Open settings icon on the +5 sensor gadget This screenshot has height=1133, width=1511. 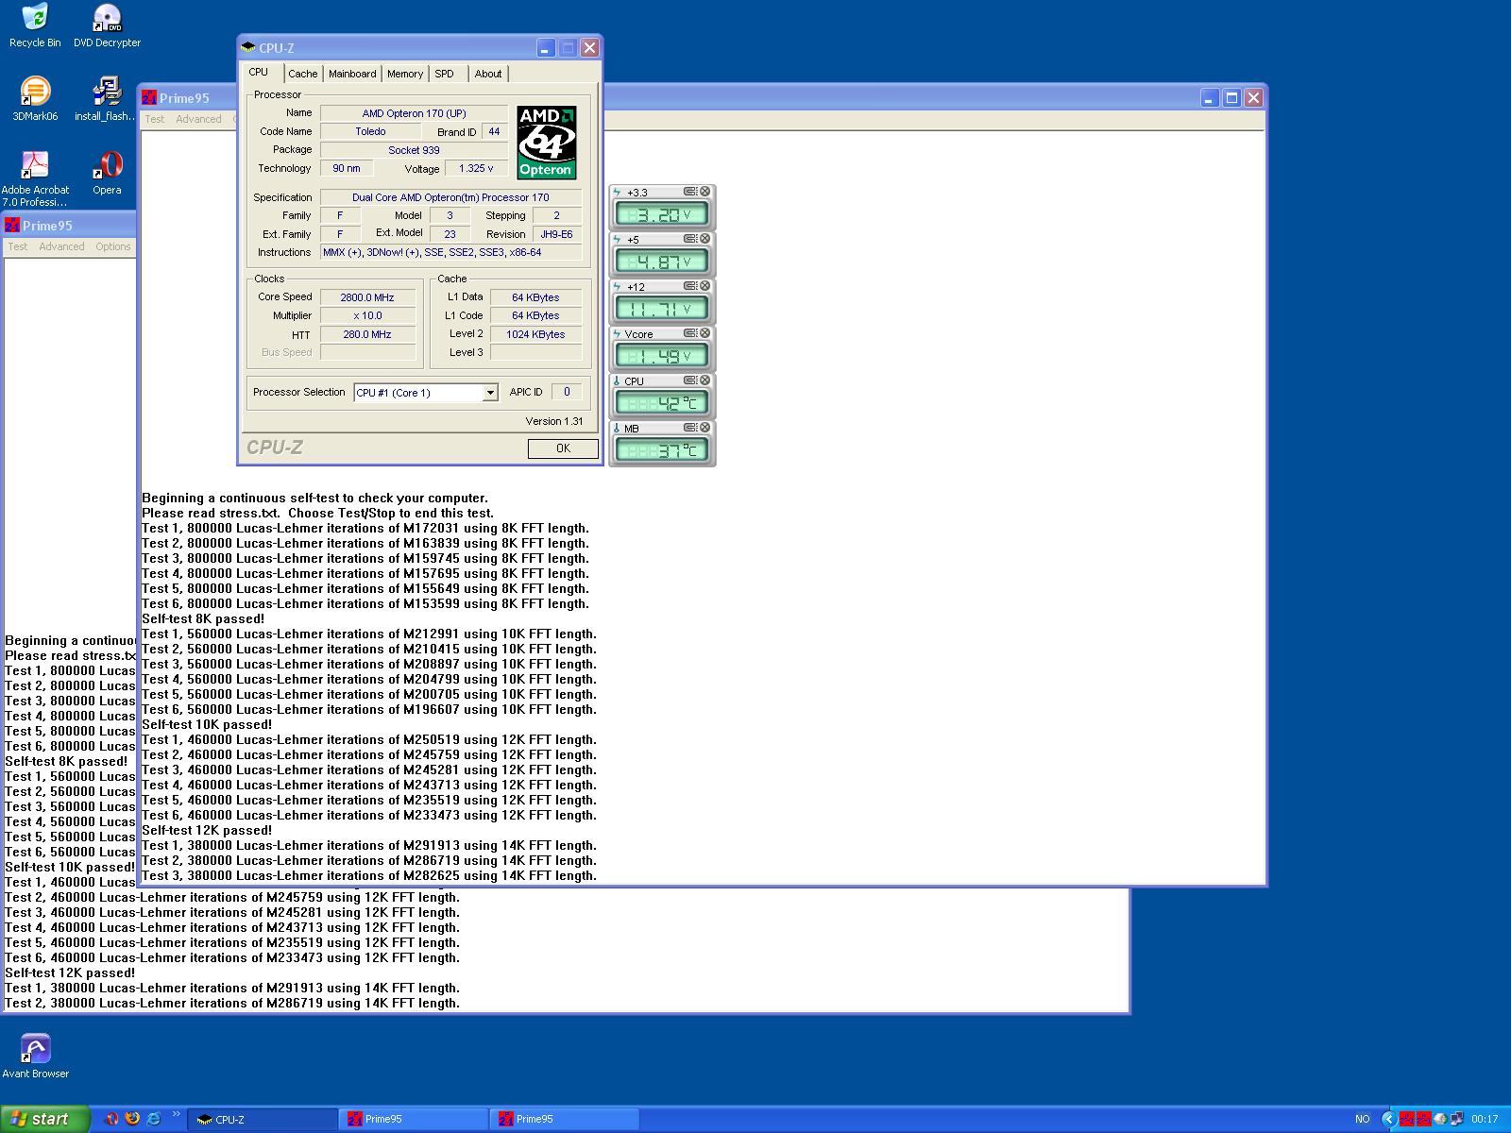(x=690, y=239)
